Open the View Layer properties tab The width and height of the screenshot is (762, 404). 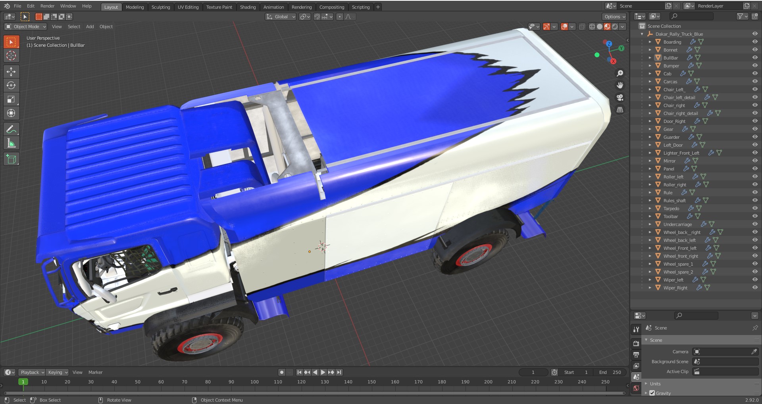coord(636,366)
